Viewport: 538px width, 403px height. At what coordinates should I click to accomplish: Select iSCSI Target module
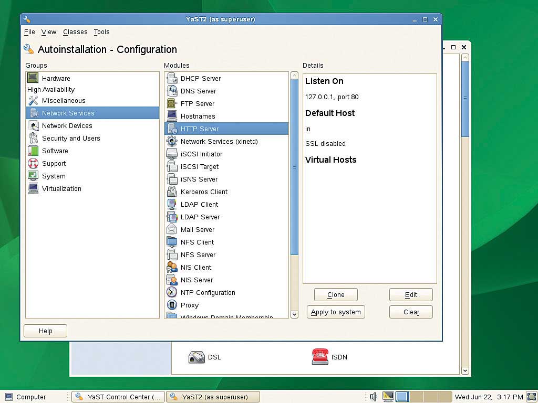(x=226, y=166)
